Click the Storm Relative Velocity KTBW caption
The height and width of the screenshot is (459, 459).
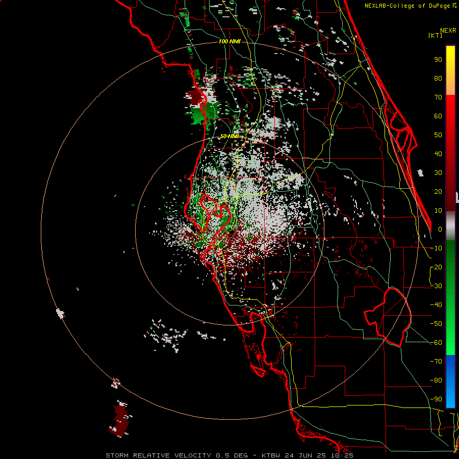click(229, 455)
